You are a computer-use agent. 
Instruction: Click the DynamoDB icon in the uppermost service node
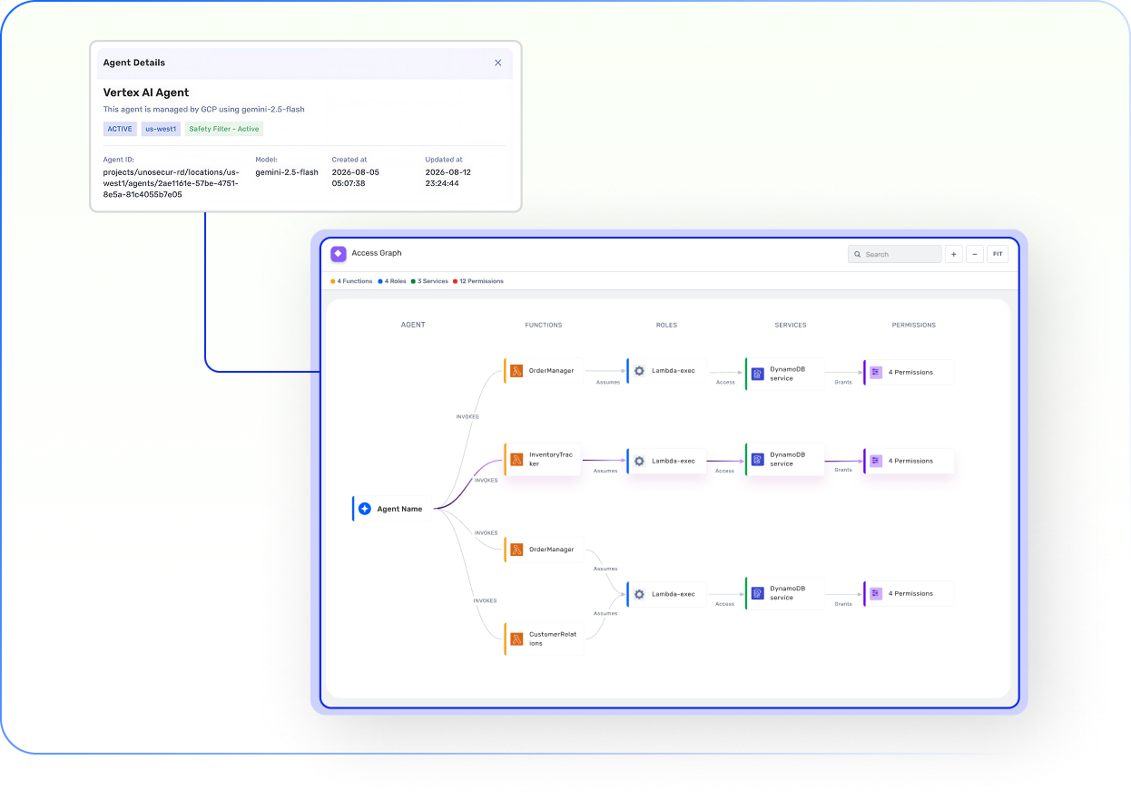758,374
